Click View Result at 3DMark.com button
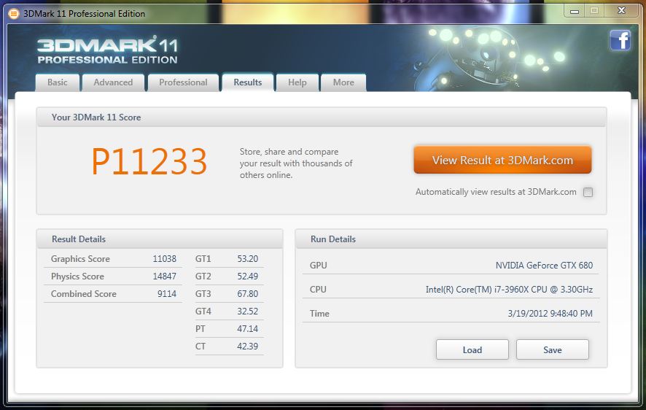This screenshot has height=410, width=646. [502, 160]
